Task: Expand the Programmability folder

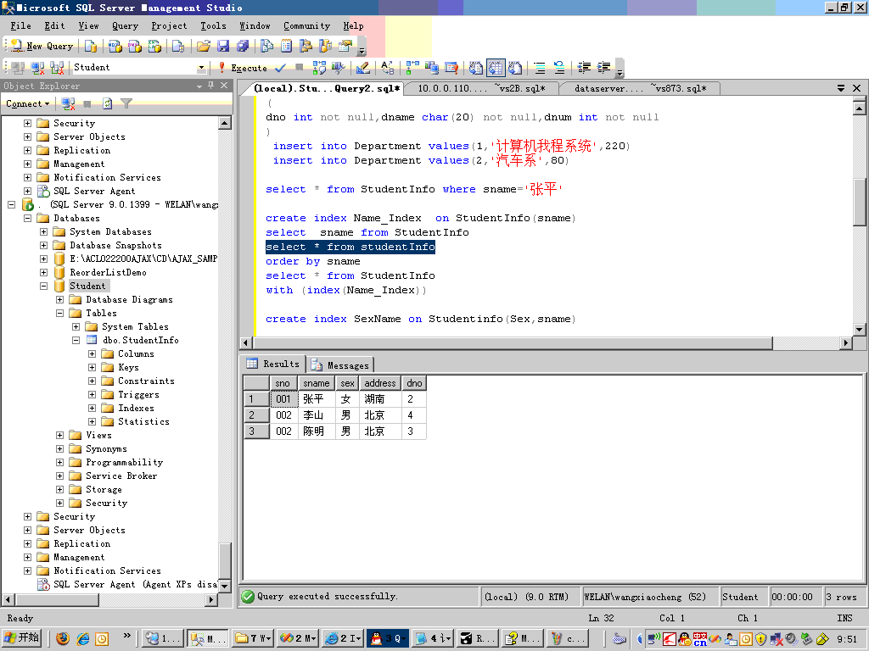Action: (60, 462)
